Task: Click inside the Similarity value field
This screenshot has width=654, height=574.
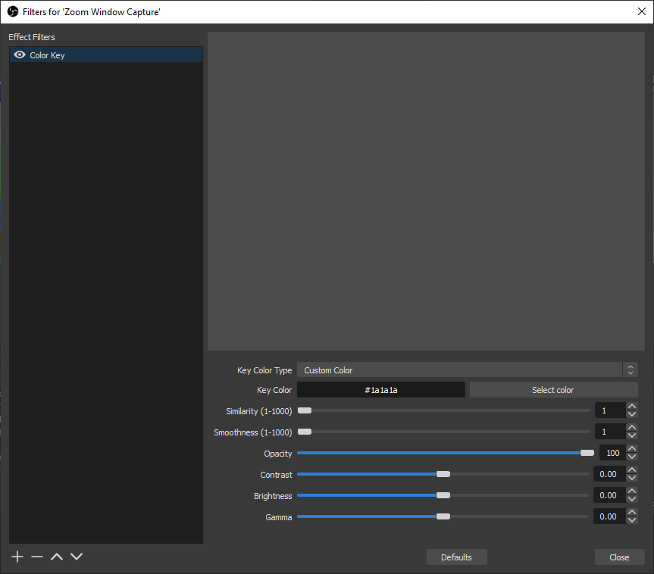Action: (x=610, y=410)
